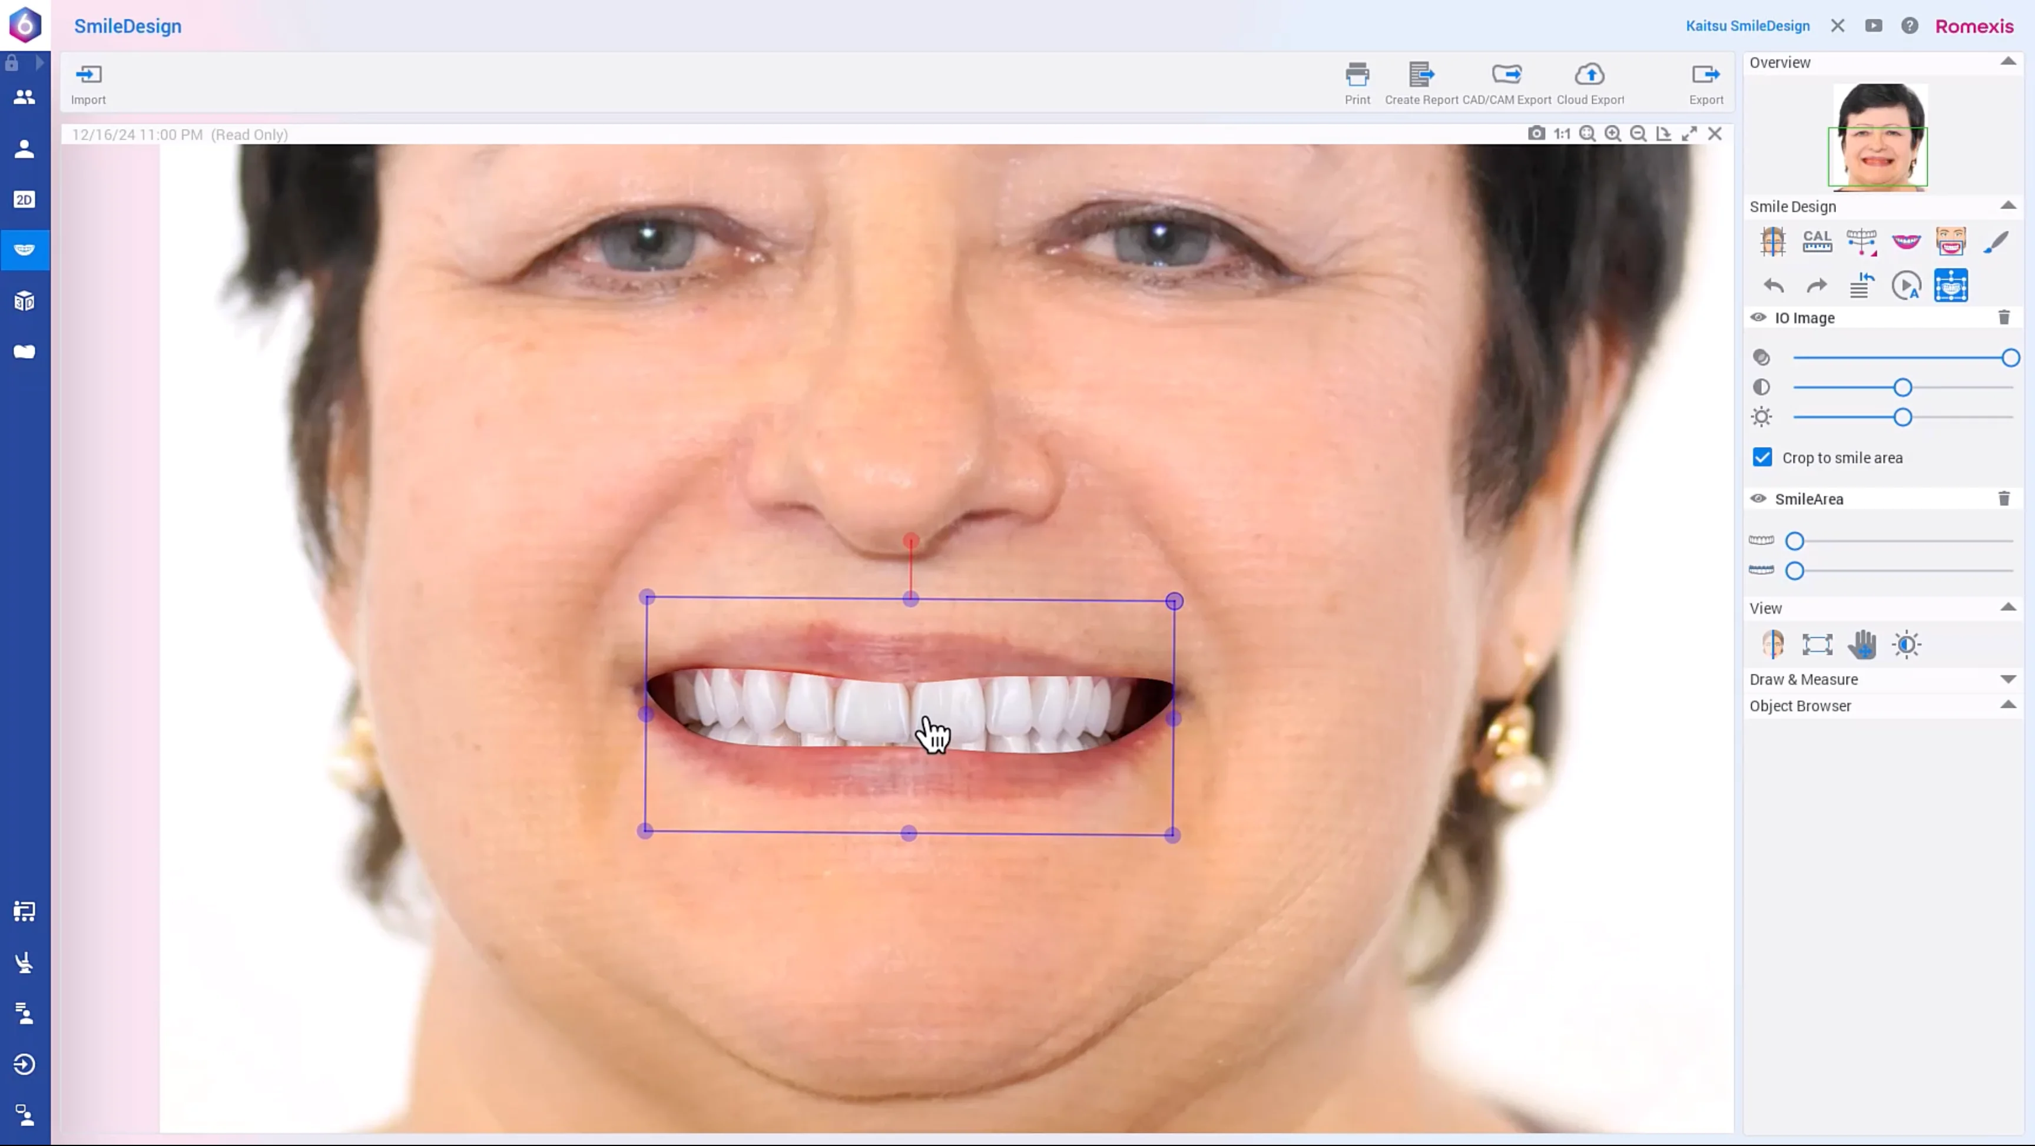Click the Undo arrow in Smile Design
The image size is (2035, 1146).
point(1774,286)
